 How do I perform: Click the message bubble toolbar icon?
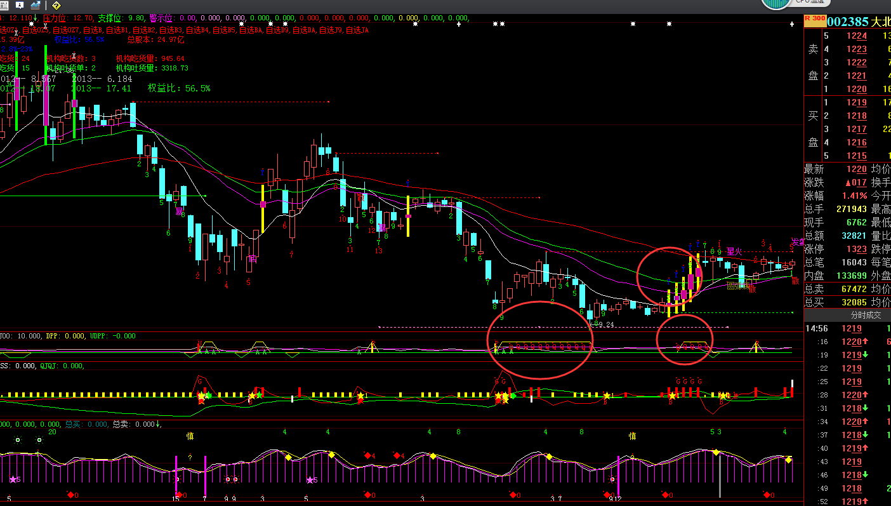click(x=20, y=5)
